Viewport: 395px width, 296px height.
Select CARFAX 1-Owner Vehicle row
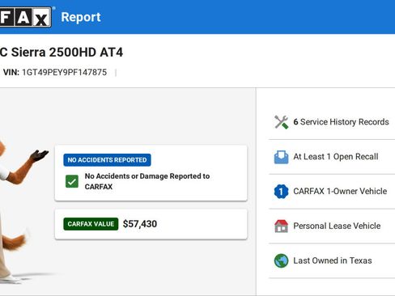[332, 192]
